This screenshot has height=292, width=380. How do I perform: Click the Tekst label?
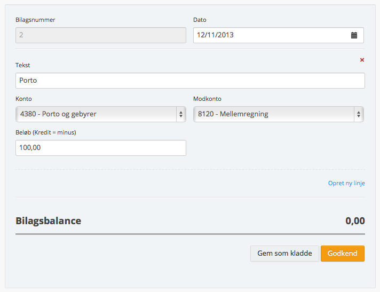pos(23,65)
